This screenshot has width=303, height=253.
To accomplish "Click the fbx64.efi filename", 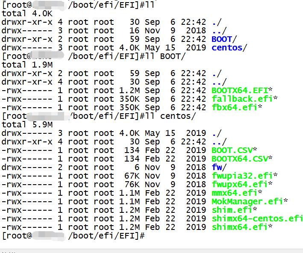I will (235, 107).
